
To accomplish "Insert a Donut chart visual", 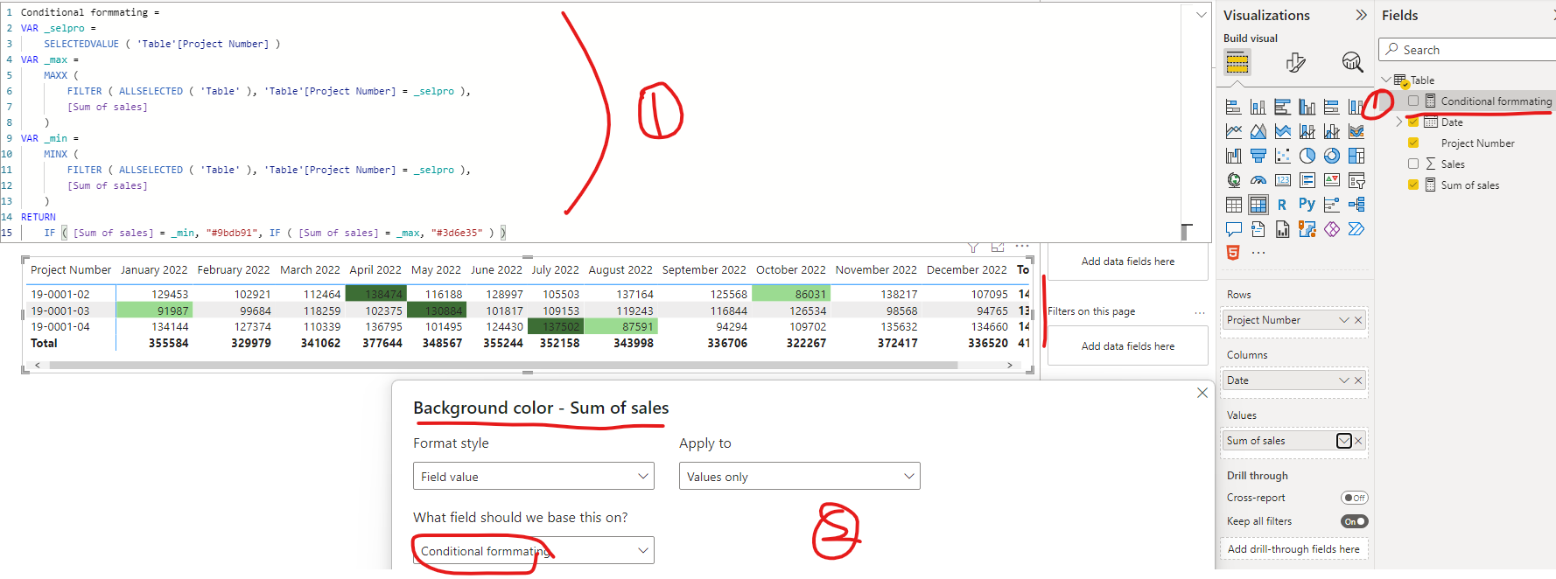I will (x=1331, y=156).
